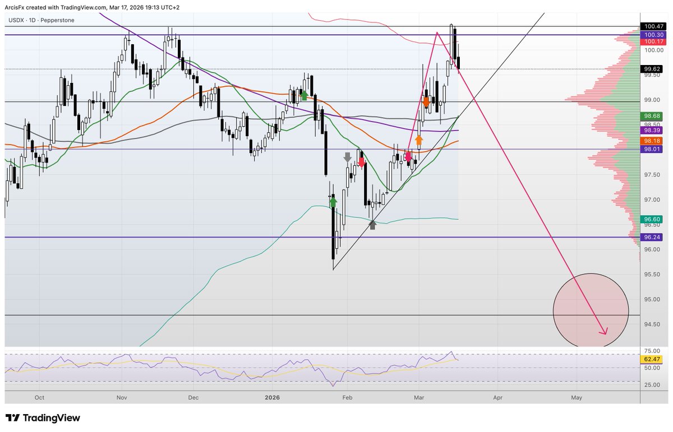Click the RSI value label 62.47
Image resolution: width=673 pixels, height=432 pixels.
pyautogui.click(x=651, y=359)
